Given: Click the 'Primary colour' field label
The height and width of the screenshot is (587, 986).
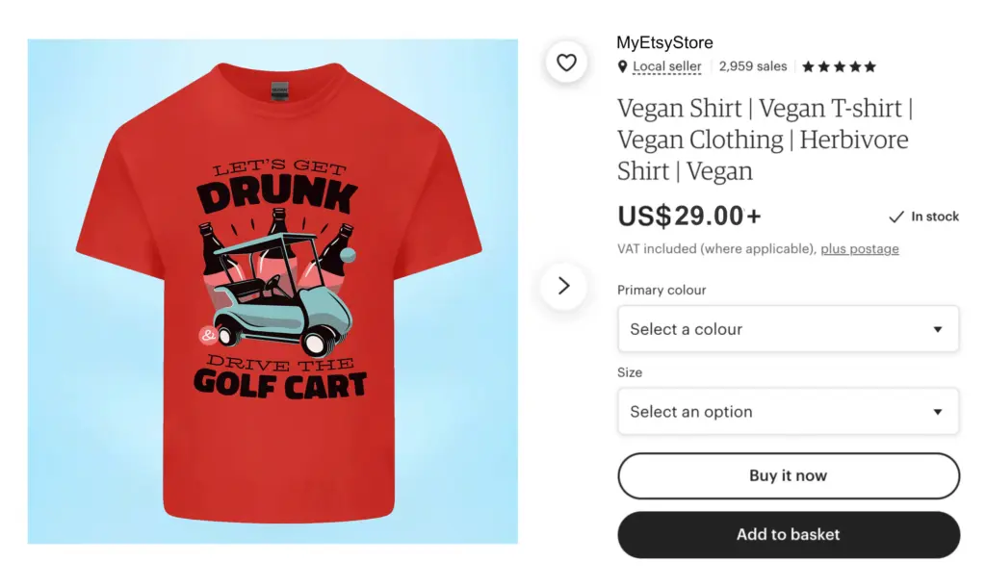Looking at the screenshot, I should (x=662, y=290).
